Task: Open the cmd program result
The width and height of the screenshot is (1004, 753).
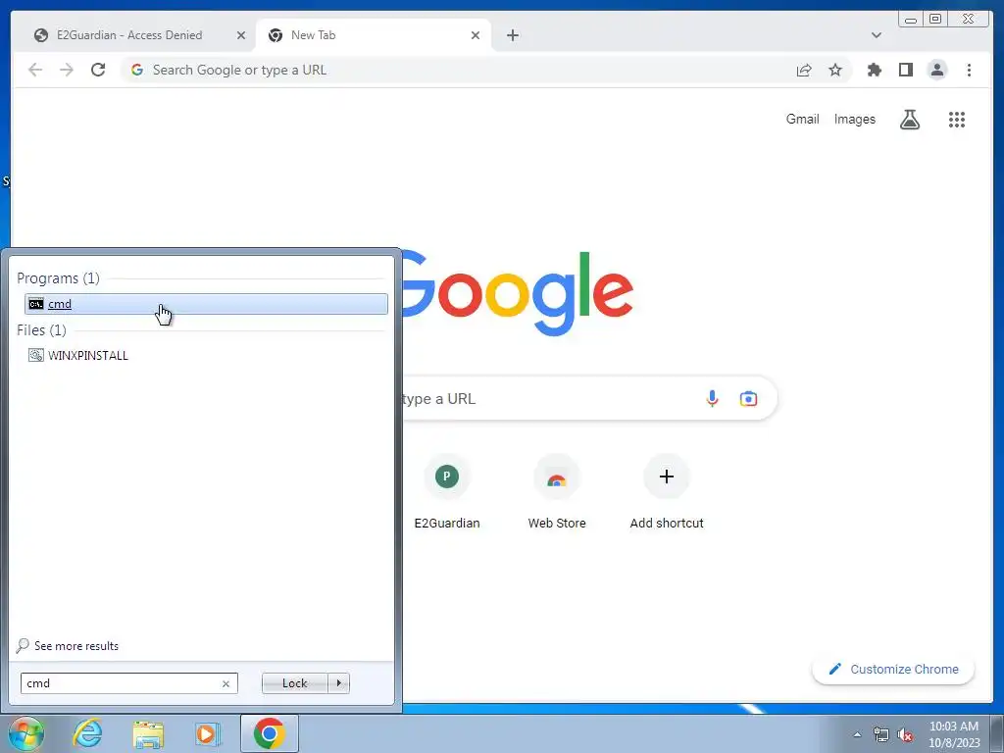Action: tap(206, 304)
